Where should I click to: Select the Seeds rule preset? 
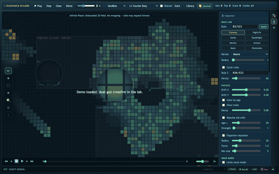tap(233, 38)
